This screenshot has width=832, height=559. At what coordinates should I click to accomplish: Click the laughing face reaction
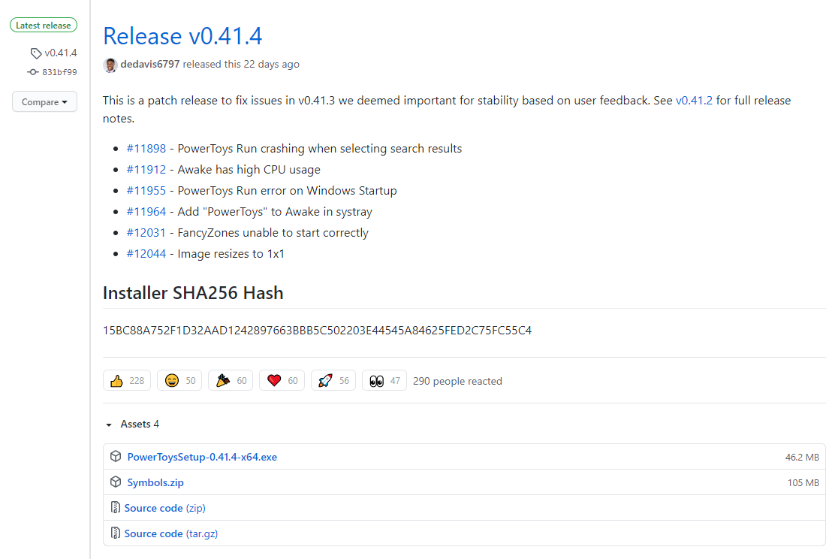(179, 381)
